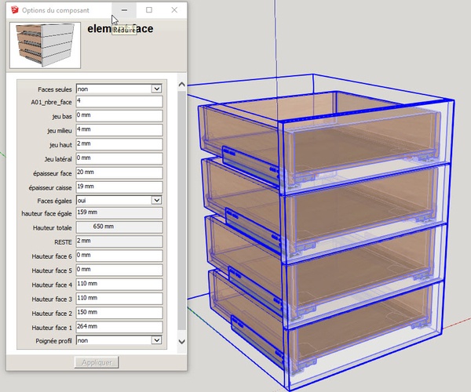Screen dimensions: 471x392
Task: Click the A01_nbre_face input field
Action: [x=119, y=102]
